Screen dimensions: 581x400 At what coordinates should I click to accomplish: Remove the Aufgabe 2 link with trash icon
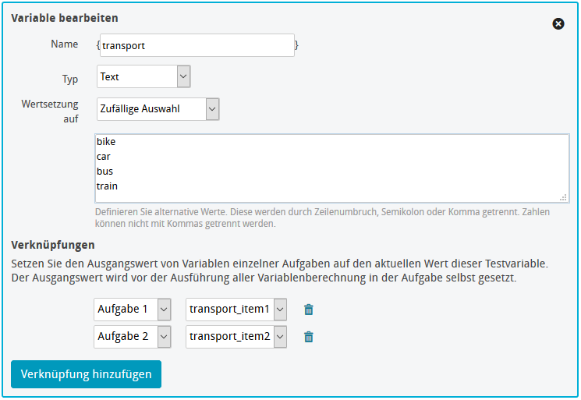tap(309, 337)
